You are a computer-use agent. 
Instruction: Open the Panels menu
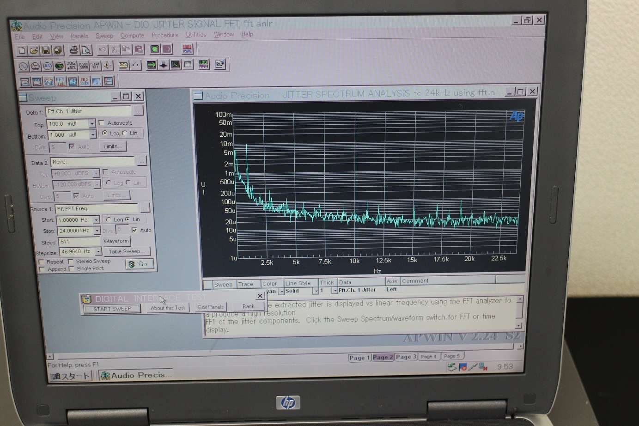pyautogui.click(x=79, y=36)
